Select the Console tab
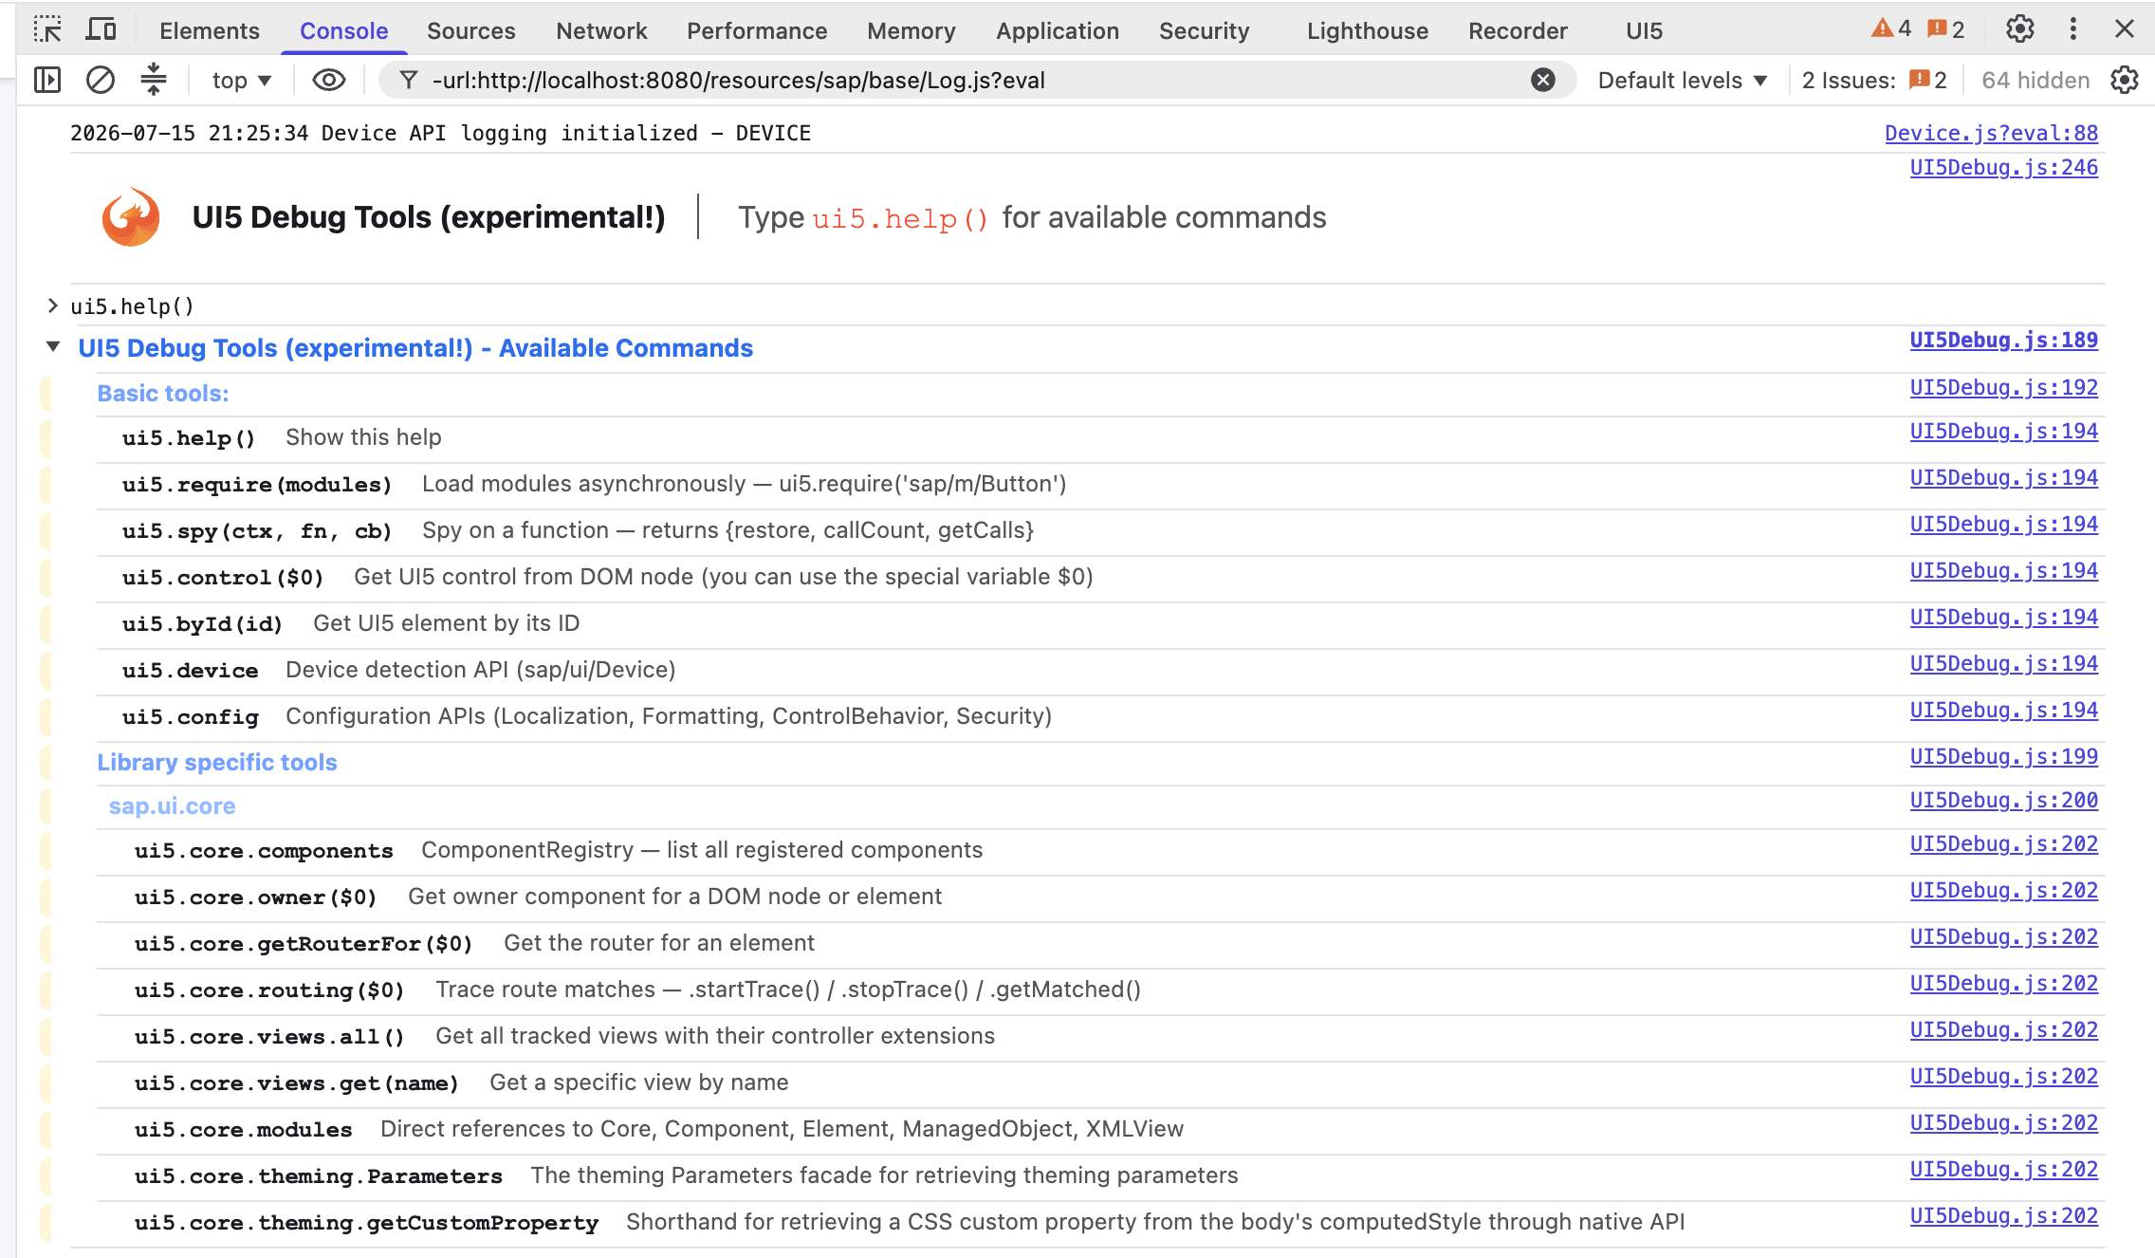The width and height of the screenshot is (2155, 1258). [x=343, y=30]
